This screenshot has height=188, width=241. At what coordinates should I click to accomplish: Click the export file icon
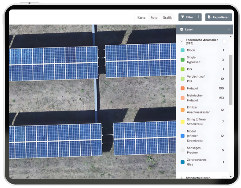(x=209, y=17)
